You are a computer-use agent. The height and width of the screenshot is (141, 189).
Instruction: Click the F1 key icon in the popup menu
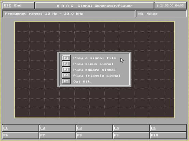[66, 58]
